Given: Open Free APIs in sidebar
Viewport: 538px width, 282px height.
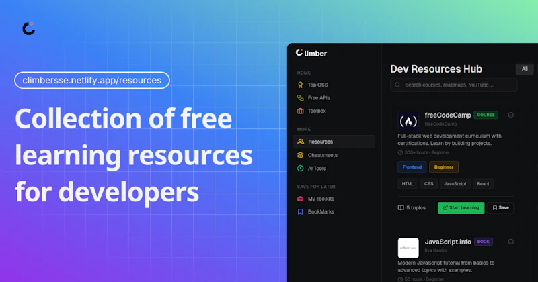Looking at the screenshot, I should point(319,98).
